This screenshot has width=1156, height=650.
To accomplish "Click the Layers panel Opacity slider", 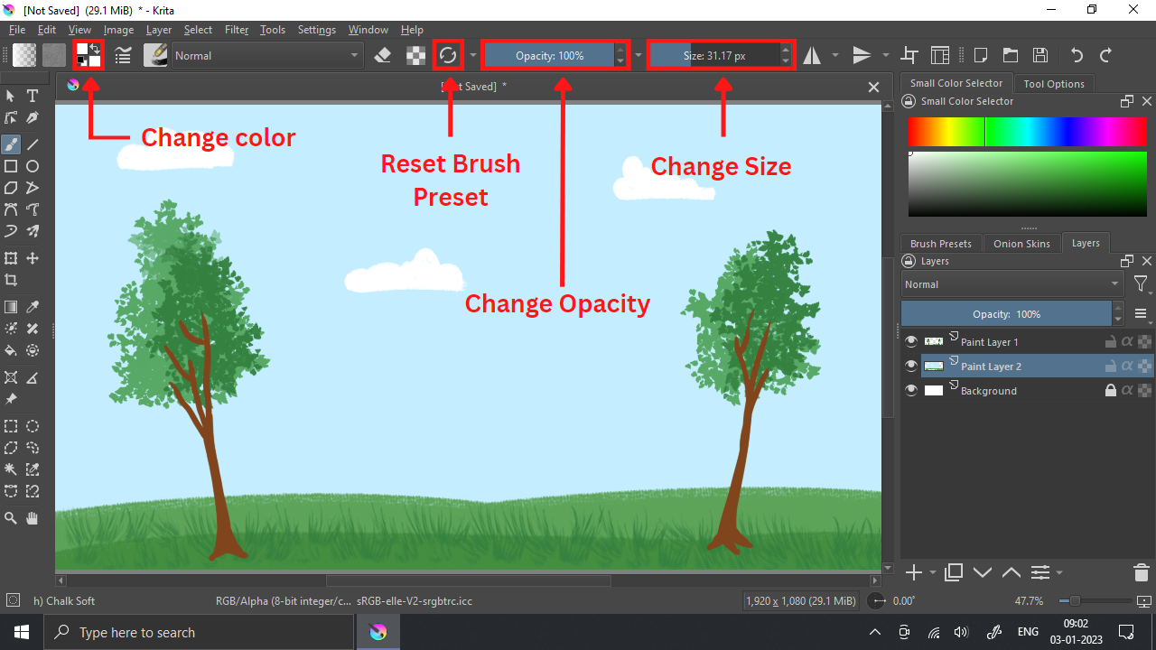I will coord(1006,313).
